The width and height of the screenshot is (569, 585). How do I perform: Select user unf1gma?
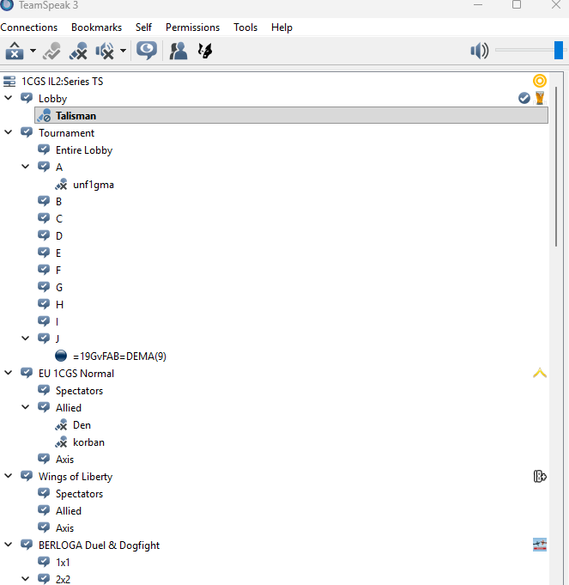coord(94,185)
